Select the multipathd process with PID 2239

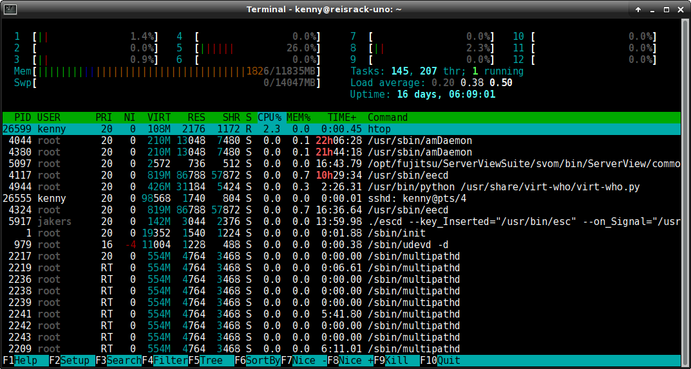tap(341, 302)
